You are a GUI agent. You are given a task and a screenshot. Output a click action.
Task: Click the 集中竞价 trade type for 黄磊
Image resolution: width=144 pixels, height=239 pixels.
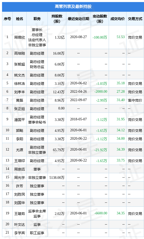click(x=135, y=100)
